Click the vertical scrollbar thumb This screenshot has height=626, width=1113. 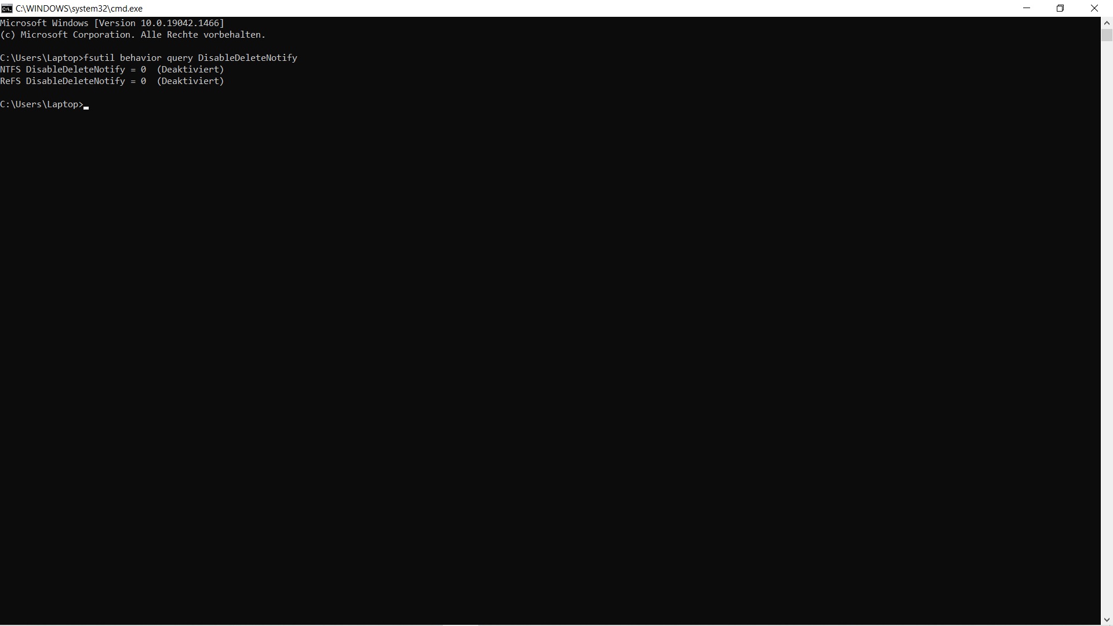coord(1107,35)
